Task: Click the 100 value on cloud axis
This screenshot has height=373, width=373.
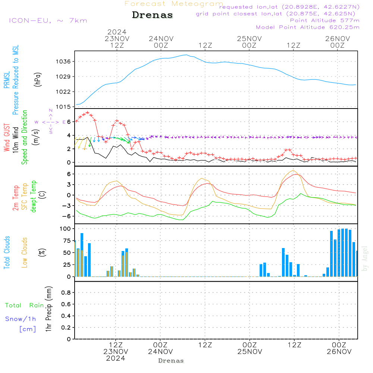Action: click(x=65, y=229)
